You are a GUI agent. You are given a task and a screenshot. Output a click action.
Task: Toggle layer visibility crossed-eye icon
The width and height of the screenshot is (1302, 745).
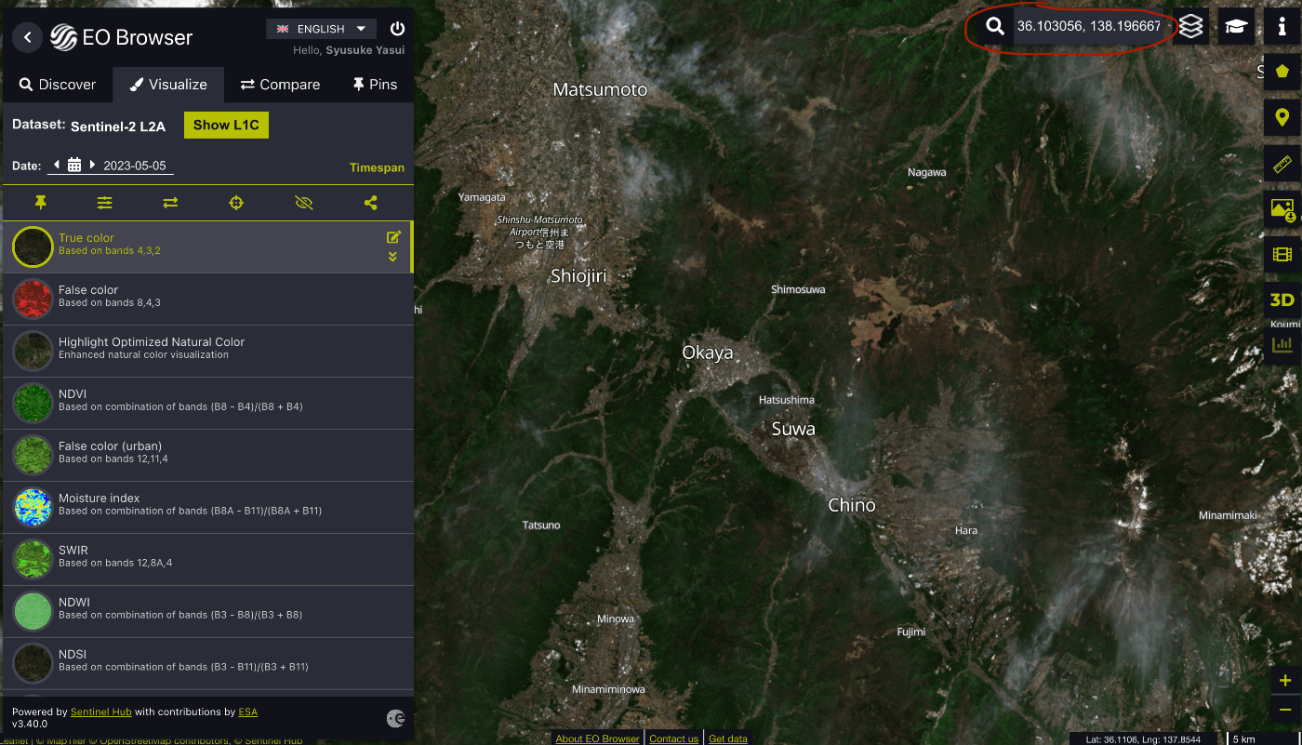click(303, 203)
